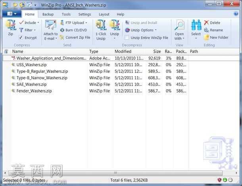
Task: Sort the list by Name column header
Action: tap(49, 52)
